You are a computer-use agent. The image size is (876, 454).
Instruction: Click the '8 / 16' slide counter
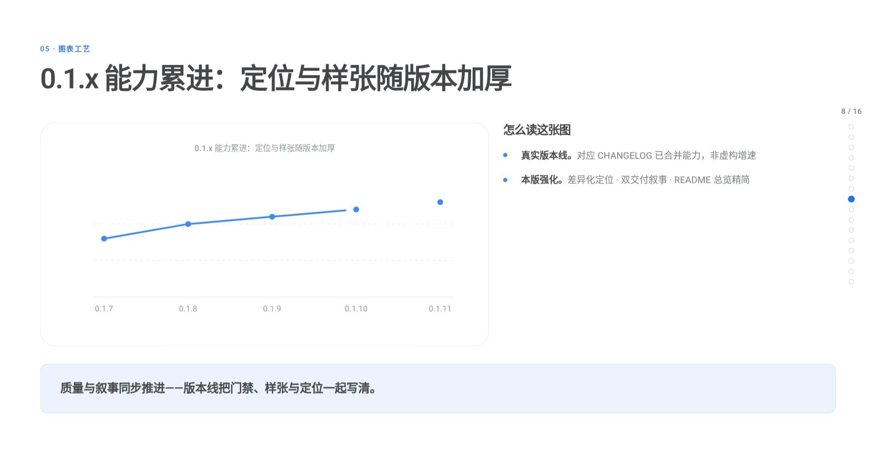click(851, 111)
